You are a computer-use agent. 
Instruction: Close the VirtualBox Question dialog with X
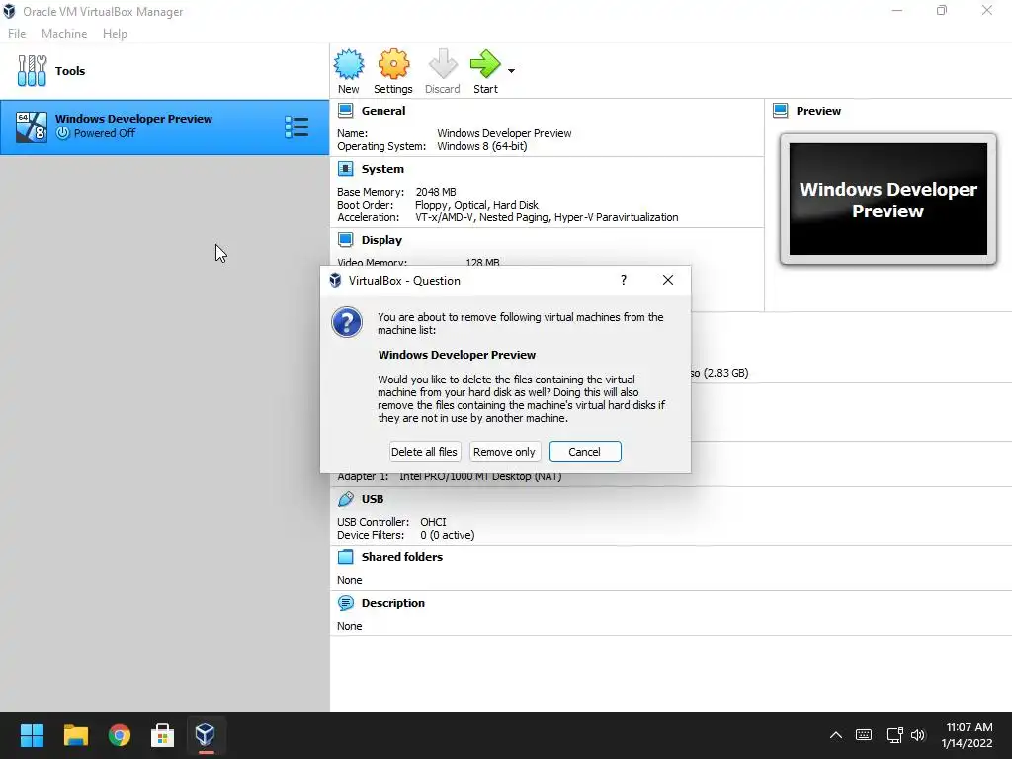point(668,280)
